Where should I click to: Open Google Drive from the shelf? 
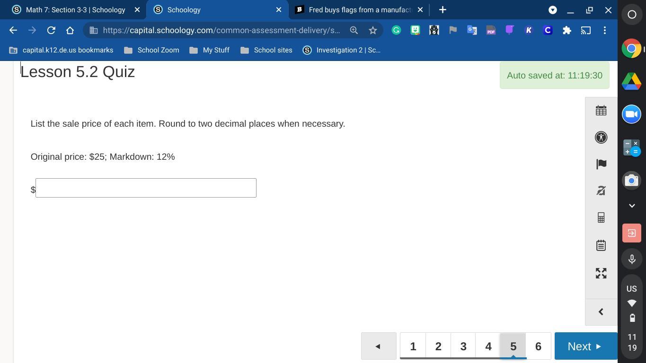(x=631, y=81)
